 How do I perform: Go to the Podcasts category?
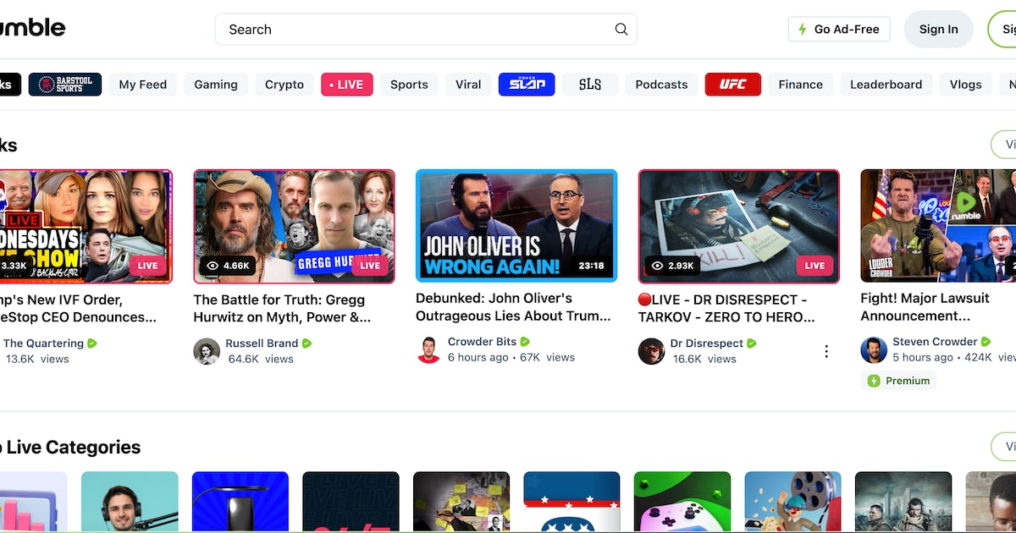click(661, 85)
